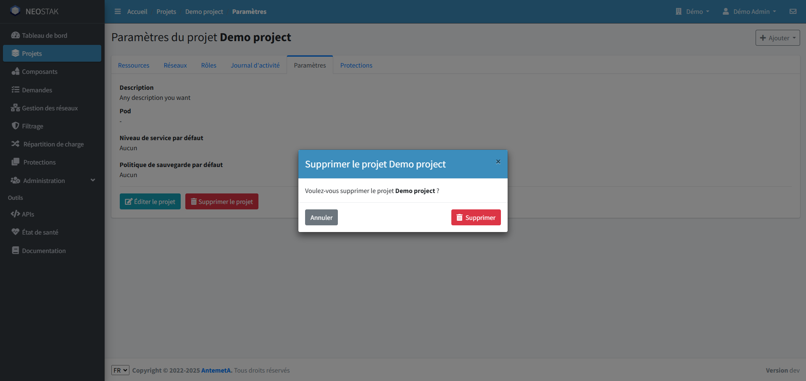The width and height of the screenshot is (806, 381).
Task: Open the Documentation book icon
Action: pos(15,250)
